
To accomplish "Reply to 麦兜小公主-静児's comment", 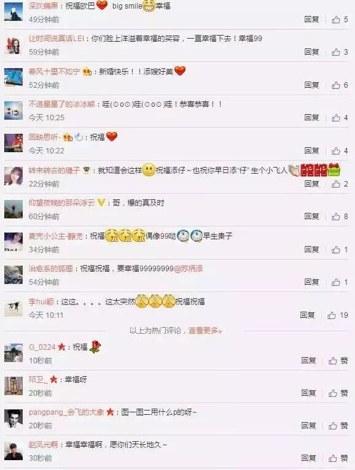I will tap(311, 249).
